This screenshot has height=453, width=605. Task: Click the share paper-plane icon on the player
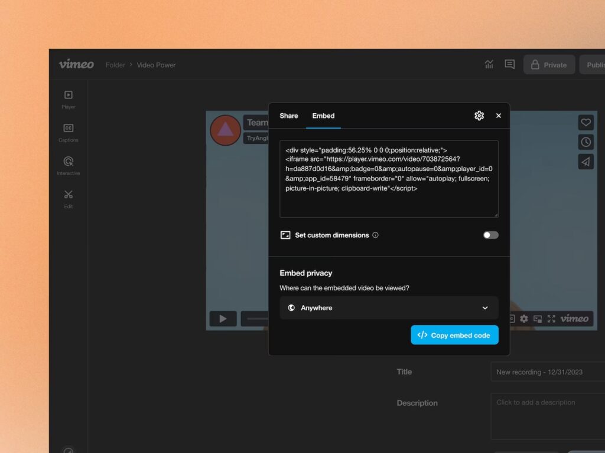(x=586, y=161)
